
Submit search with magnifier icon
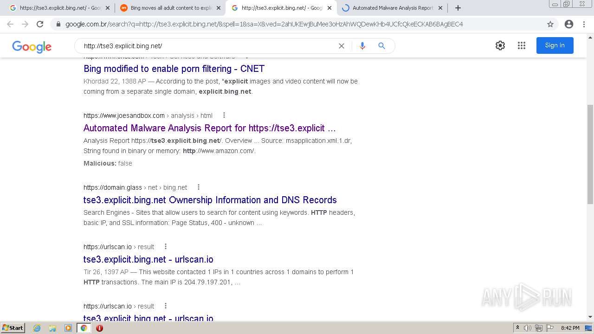pyautogui.click(x=381, y=46)
